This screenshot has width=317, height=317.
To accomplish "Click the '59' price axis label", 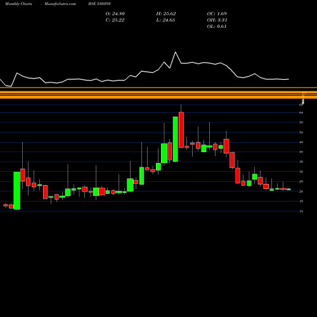I will coord(301,122).
